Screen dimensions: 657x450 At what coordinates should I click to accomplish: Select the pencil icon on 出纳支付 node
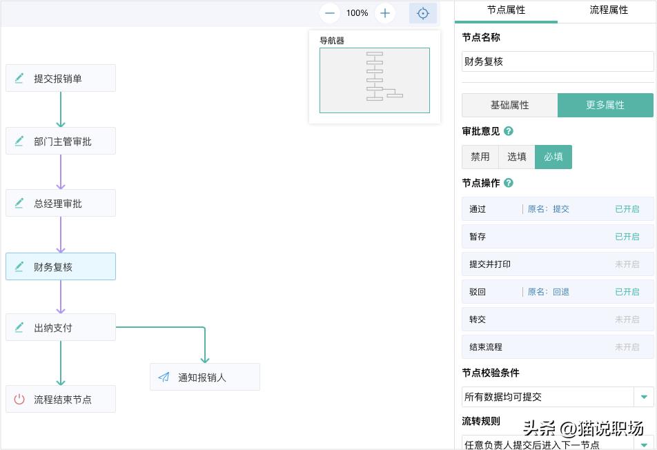pyautogui.click(x=19, y=327)
